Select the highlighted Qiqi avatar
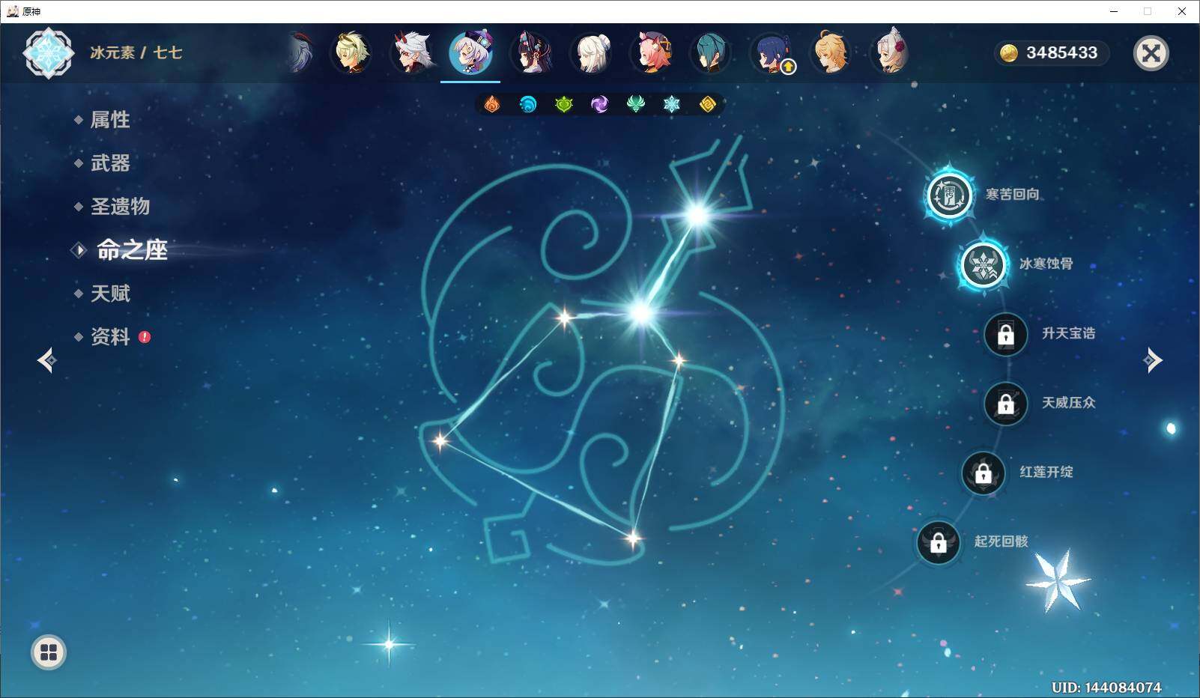 (470, 53)
